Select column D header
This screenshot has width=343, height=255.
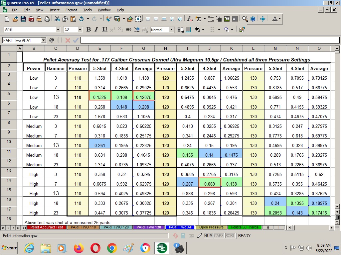(x=78, y=48)
